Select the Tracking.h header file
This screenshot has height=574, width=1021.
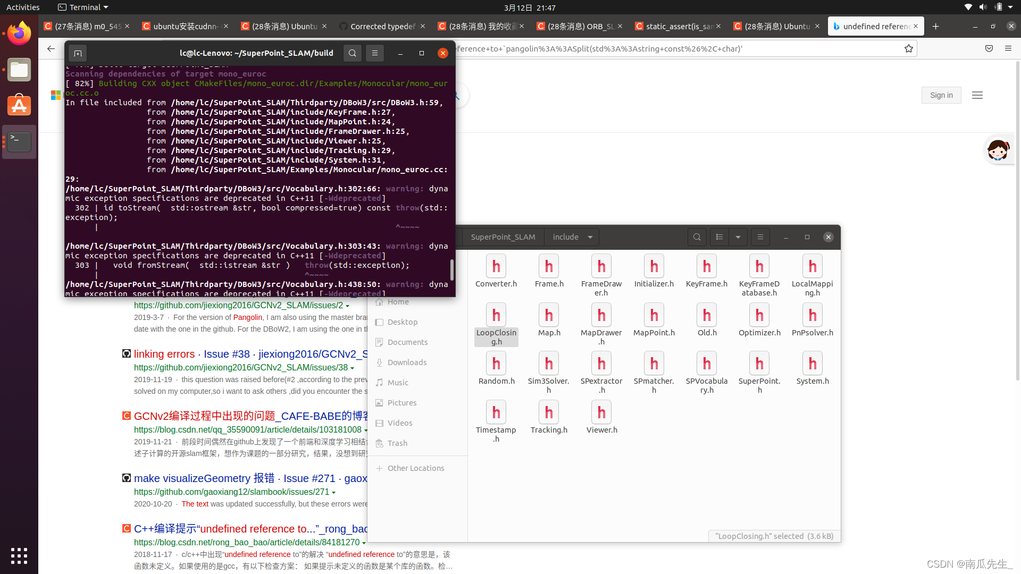pos(549,418)
